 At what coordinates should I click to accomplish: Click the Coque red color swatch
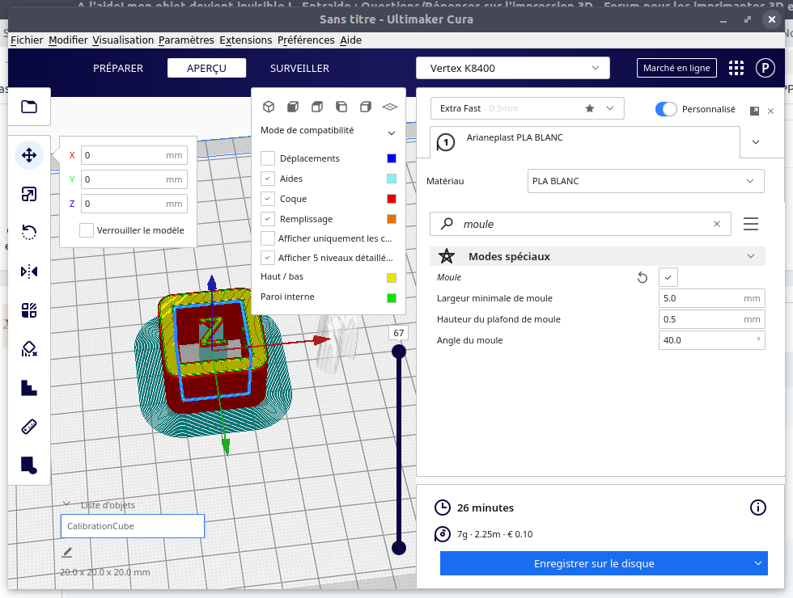pyautogui.click(x=392, y=199)
